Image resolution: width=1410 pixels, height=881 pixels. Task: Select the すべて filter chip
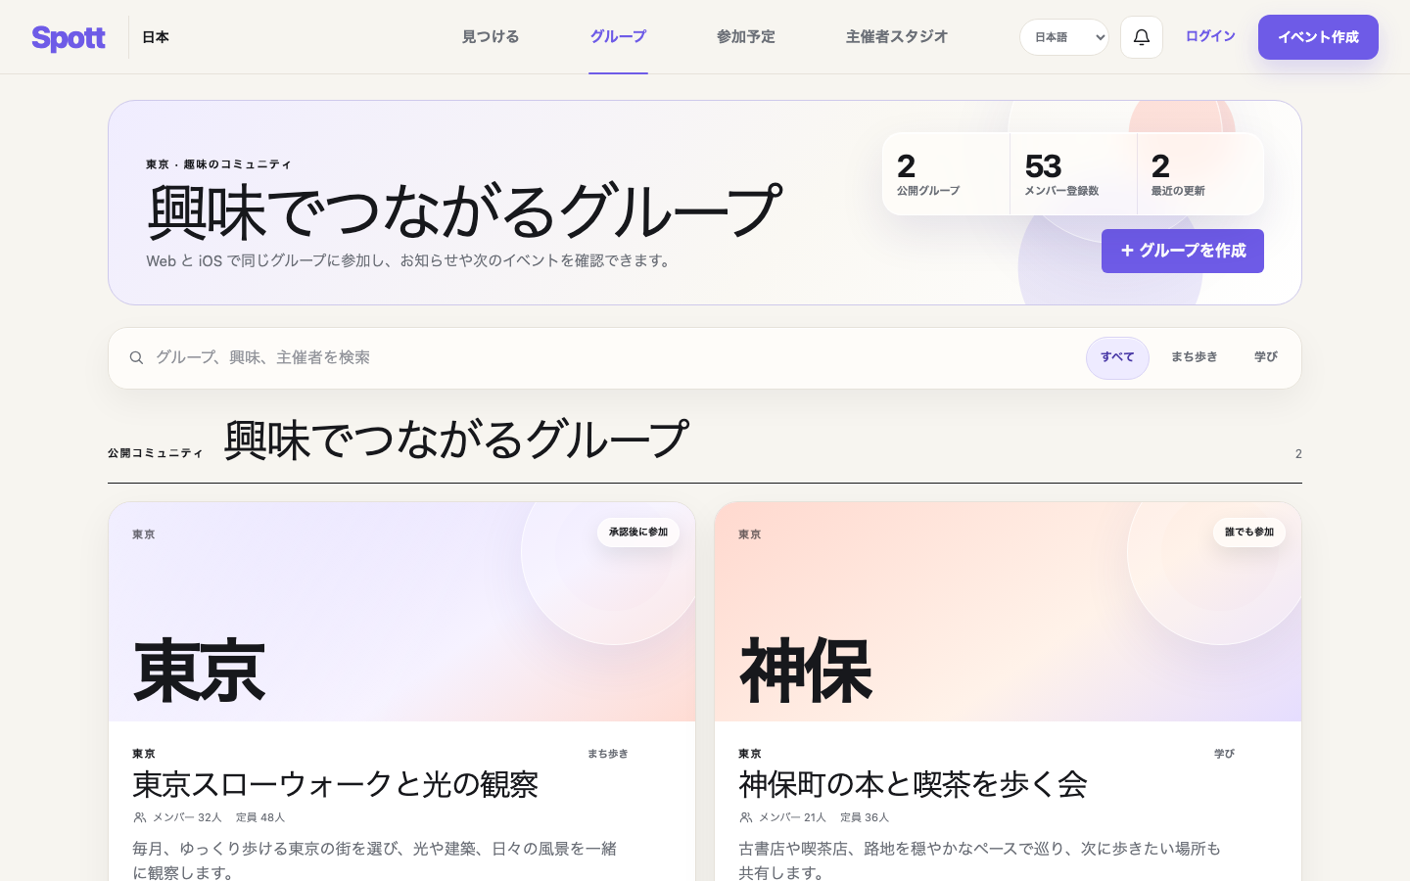click(1117, 357)
